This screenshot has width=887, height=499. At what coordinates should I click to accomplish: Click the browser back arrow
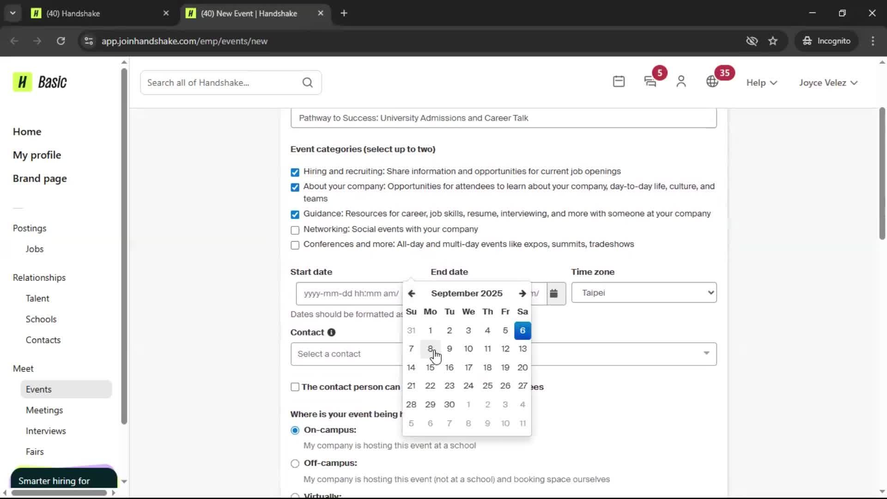(14, 41)
